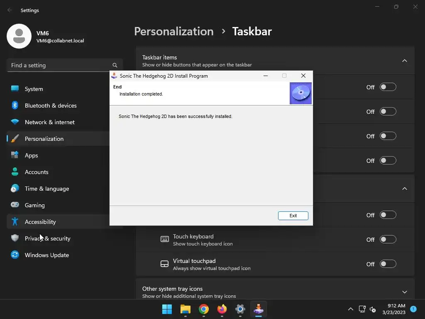This screenshot has height=319, width=425.
Task: Click the clock and date in taskbar
Action: click(394, 309)
